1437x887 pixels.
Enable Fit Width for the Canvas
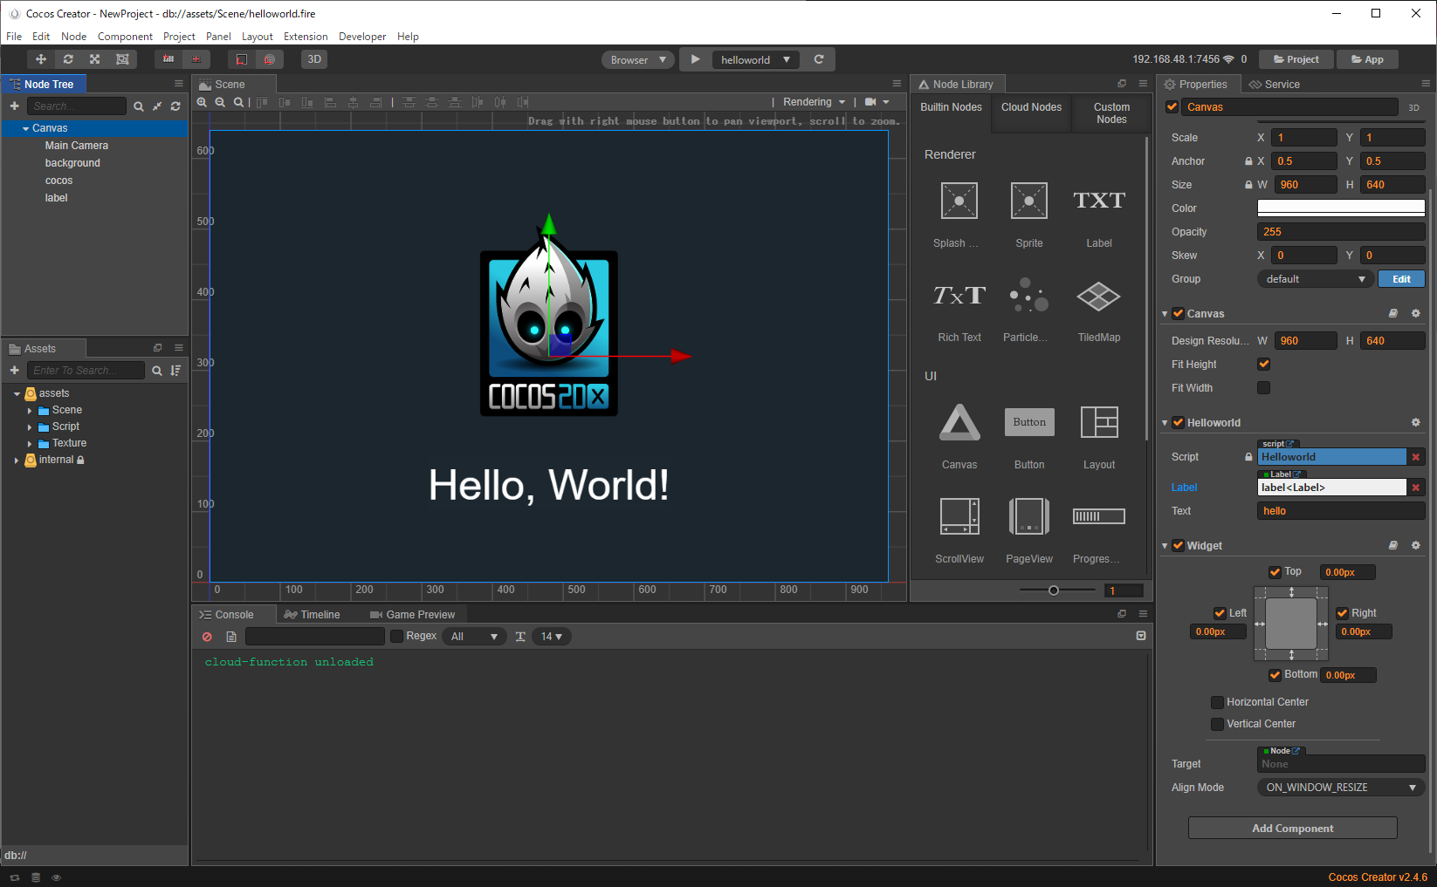point(1263,387)
